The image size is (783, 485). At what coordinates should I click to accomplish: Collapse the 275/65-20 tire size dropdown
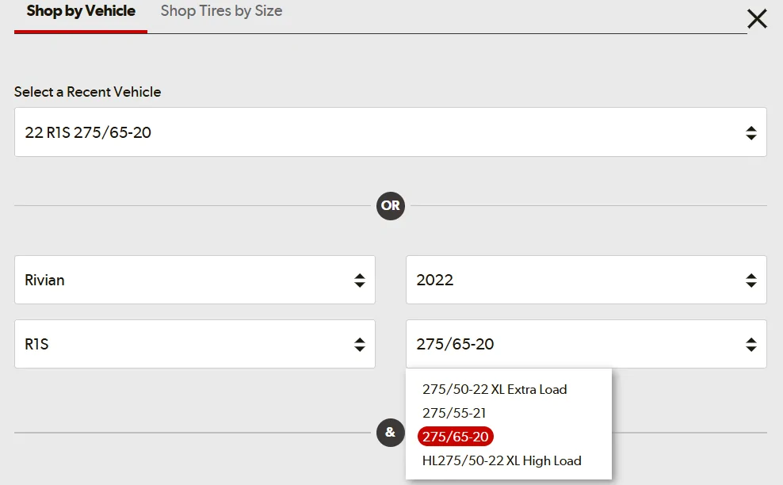click(586, 344)
